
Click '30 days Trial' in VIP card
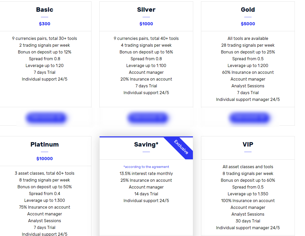248,221
